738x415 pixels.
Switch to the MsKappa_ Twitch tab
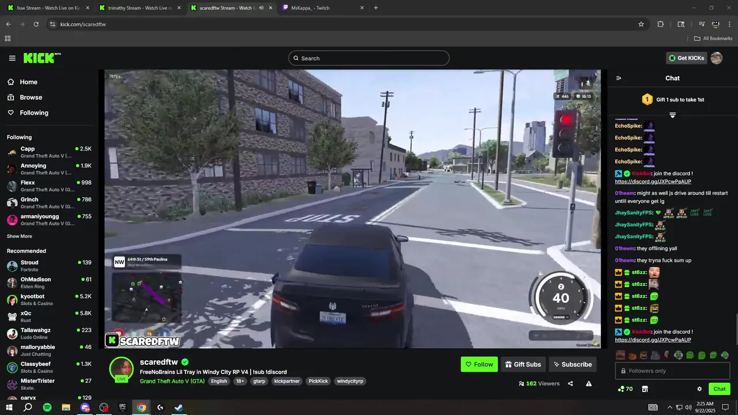323,8
